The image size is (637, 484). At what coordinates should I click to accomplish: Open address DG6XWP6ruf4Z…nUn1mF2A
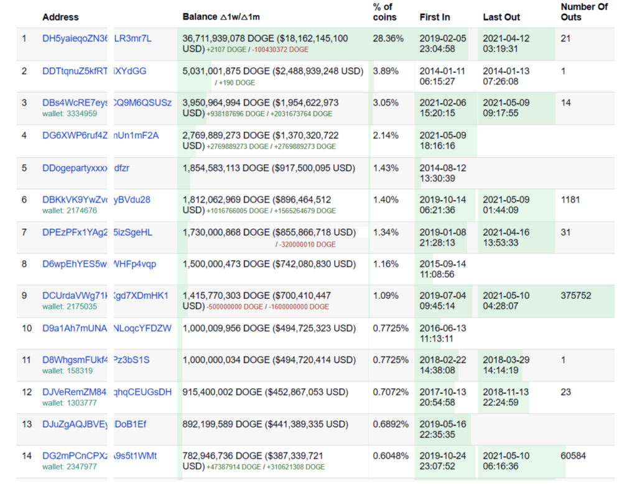(x=100, y=135)
